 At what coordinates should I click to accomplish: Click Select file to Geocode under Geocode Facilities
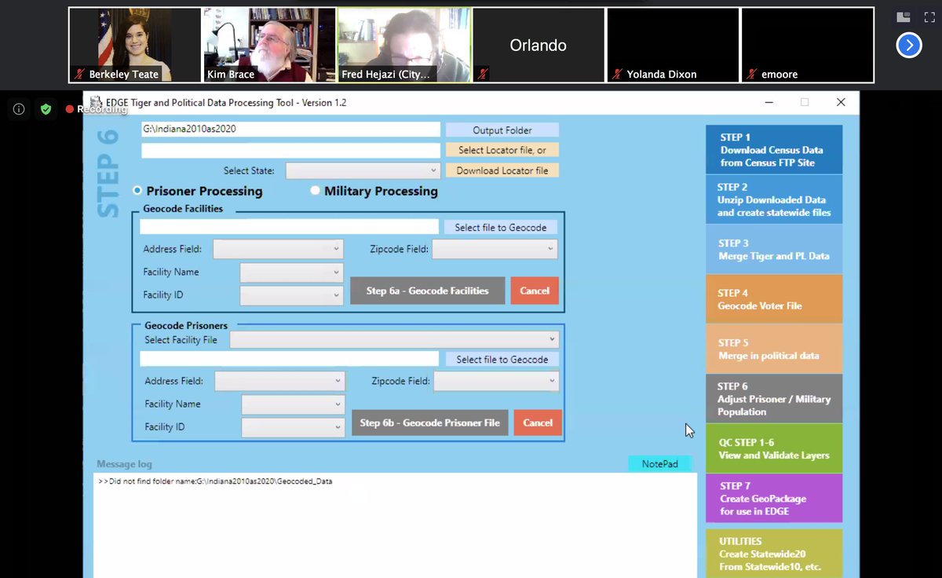coord(500,227)
